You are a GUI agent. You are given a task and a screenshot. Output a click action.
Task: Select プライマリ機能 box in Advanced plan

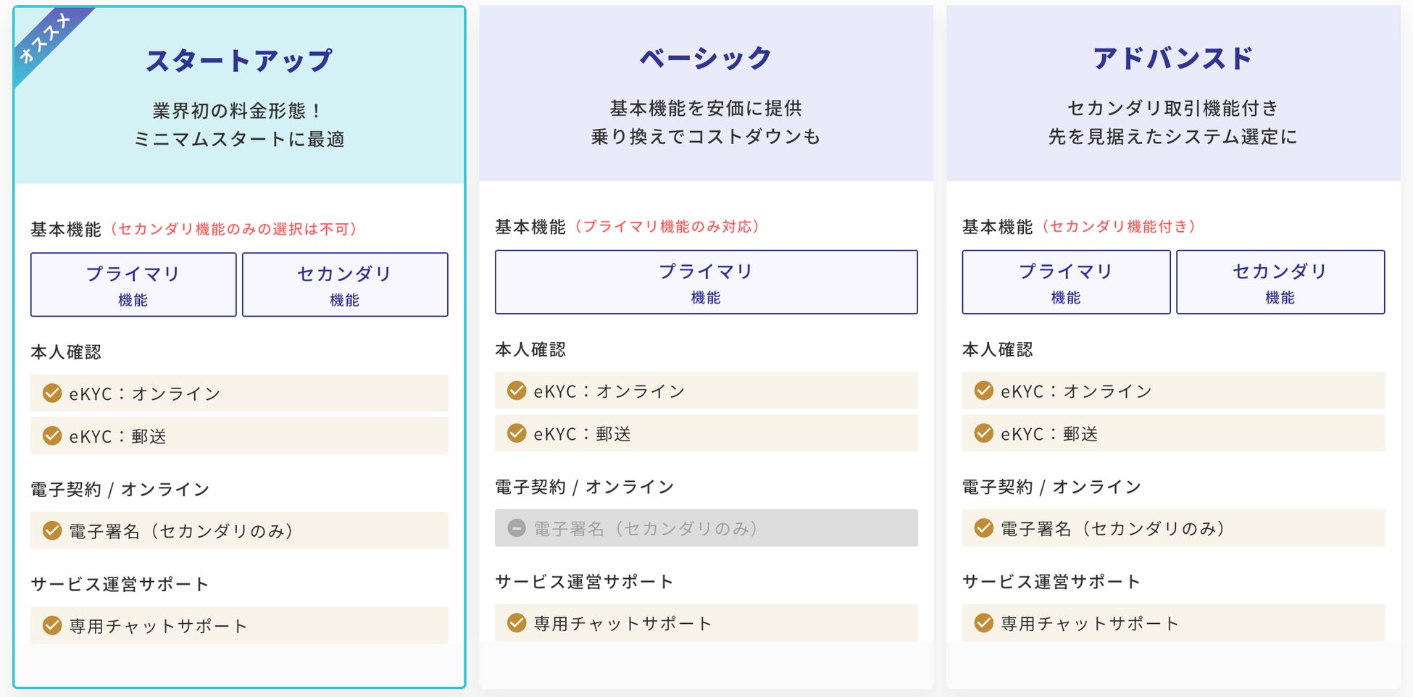(1066, 283)
